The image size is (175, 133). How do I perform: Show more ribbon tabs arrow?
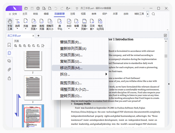[148, 14]
